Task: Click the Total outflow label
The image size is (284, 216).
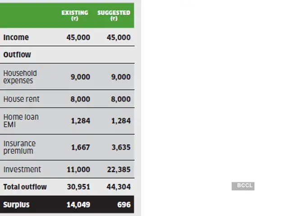Action: 25,187
